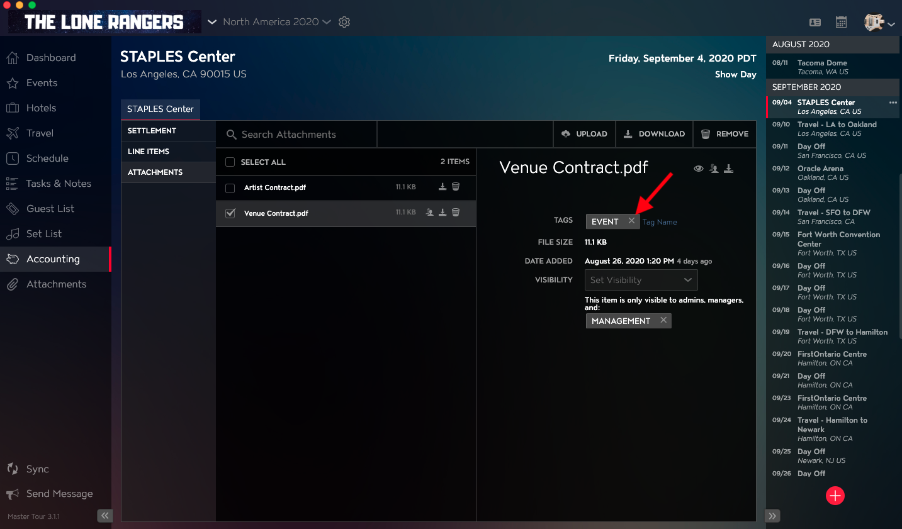Remove the EVENT tag
Screen dimensions: 902x529
[631, 221]
